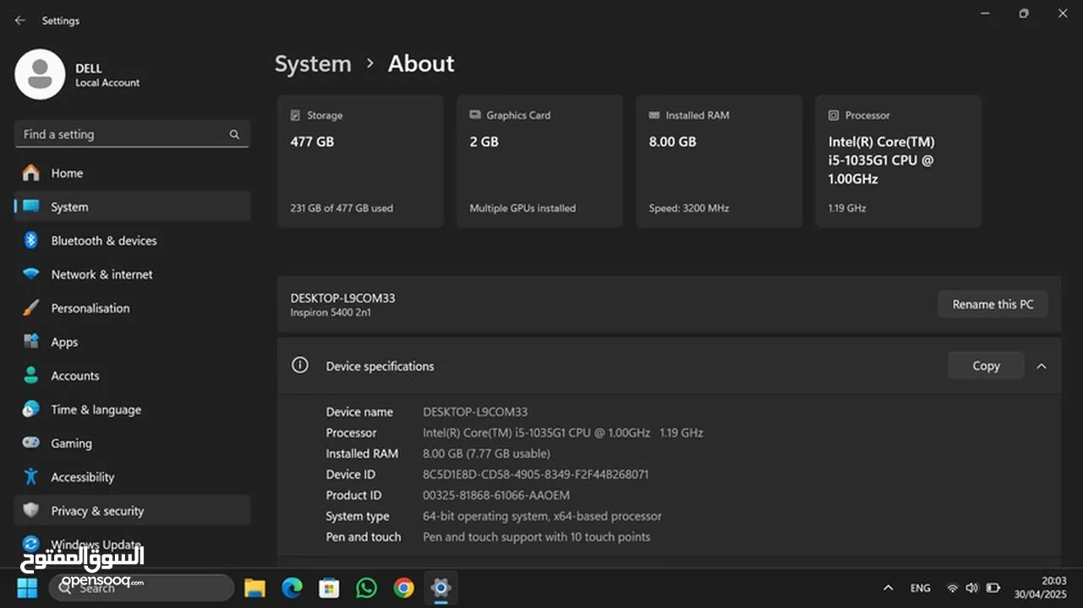Select the 8.00 GB (7.77 GB usable) text
This screenshot has height=608, width=1083.
486,453
